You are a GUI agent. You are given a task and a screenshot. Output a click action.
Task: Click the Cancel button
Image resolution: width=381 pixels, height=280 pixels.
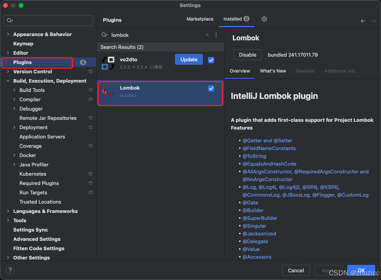coord(296,270)
